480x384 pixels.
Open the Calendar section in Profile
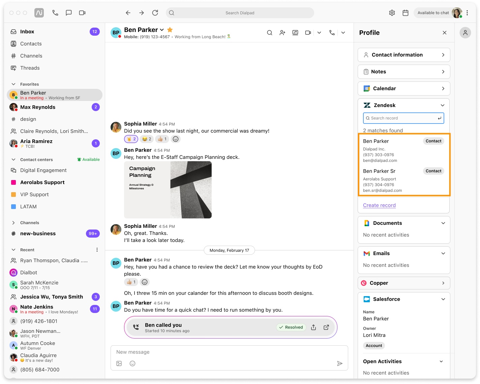tap(404, 89)
